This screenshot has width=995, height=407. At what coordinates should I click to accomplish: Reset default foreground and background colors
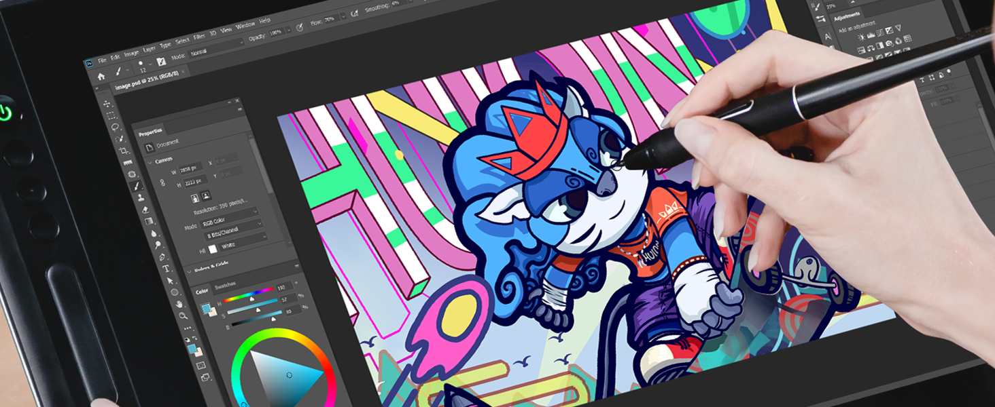(187, 339)
